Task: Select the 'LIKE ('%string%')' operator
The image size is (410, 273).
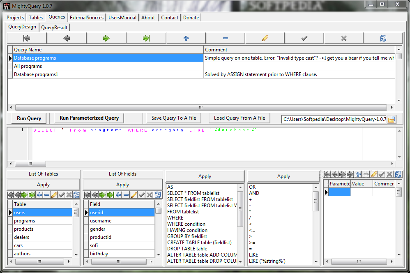Action: tap(267, 261)
